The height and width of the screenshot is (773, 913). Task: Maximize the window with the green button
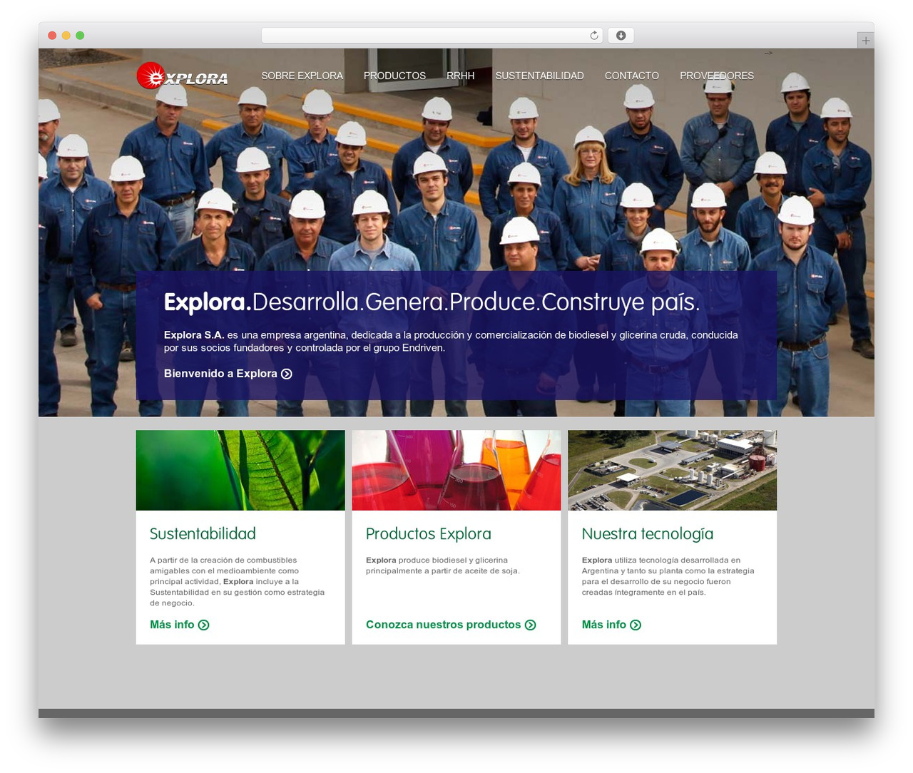coord(80,36)
